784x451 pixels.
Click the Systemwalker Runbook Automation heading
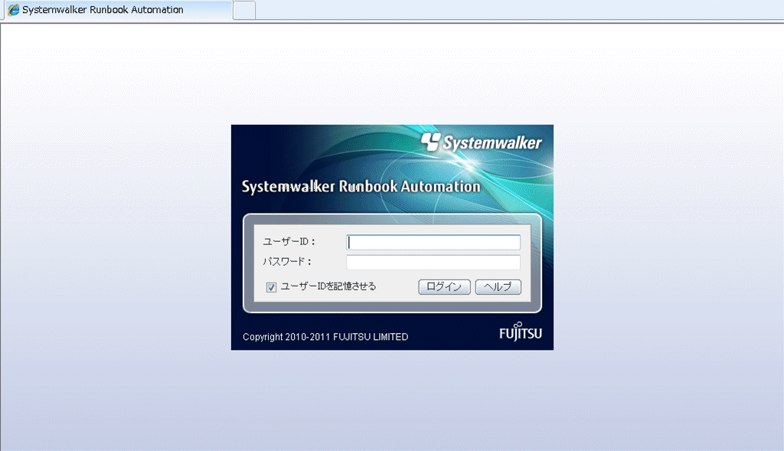click(x=361, y=187)
